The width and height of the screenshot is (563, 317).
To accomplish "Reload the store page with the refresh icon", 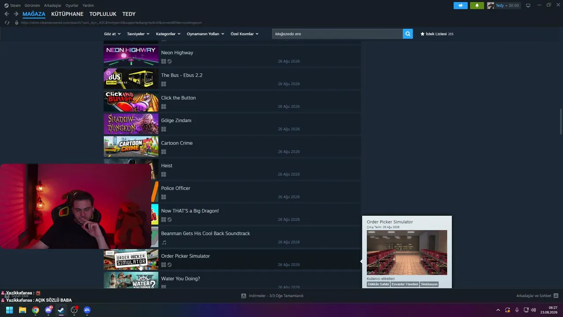I will (7, 22).
